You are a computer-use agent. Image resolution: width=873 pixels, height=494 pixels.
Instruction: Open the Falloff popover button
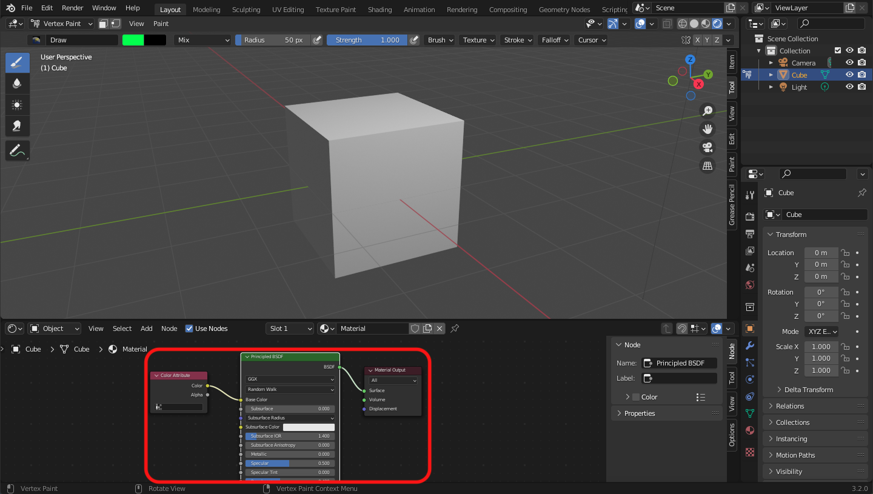(x=555, y=40)
